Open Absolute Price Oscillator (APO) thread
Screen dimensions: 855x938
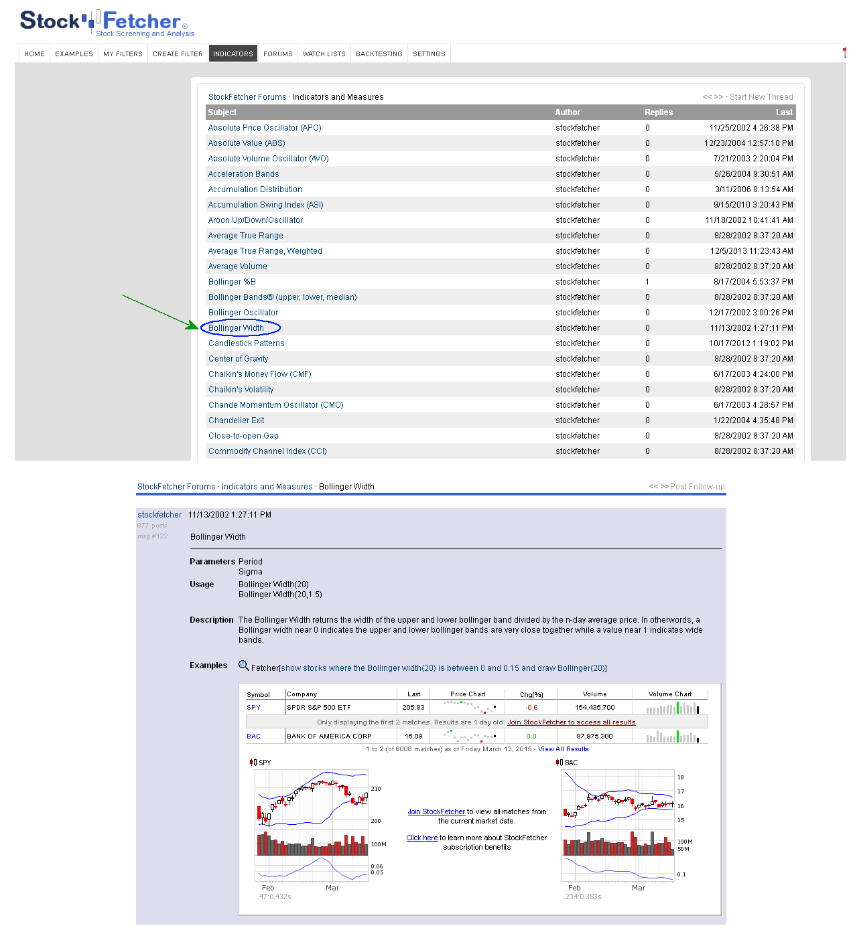tap(265, 128)
